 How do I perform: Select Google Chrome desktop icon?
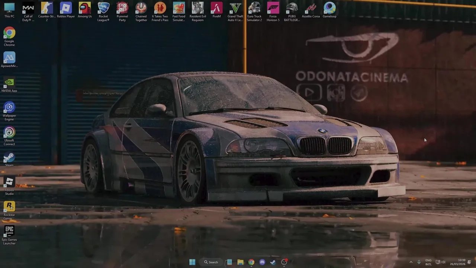pyautogui.click(x=9, y=37)
